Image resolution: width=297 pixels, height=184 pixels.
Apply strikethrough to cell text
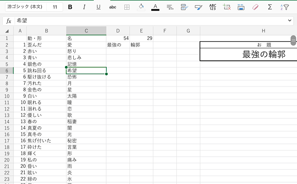coord(113,7)
